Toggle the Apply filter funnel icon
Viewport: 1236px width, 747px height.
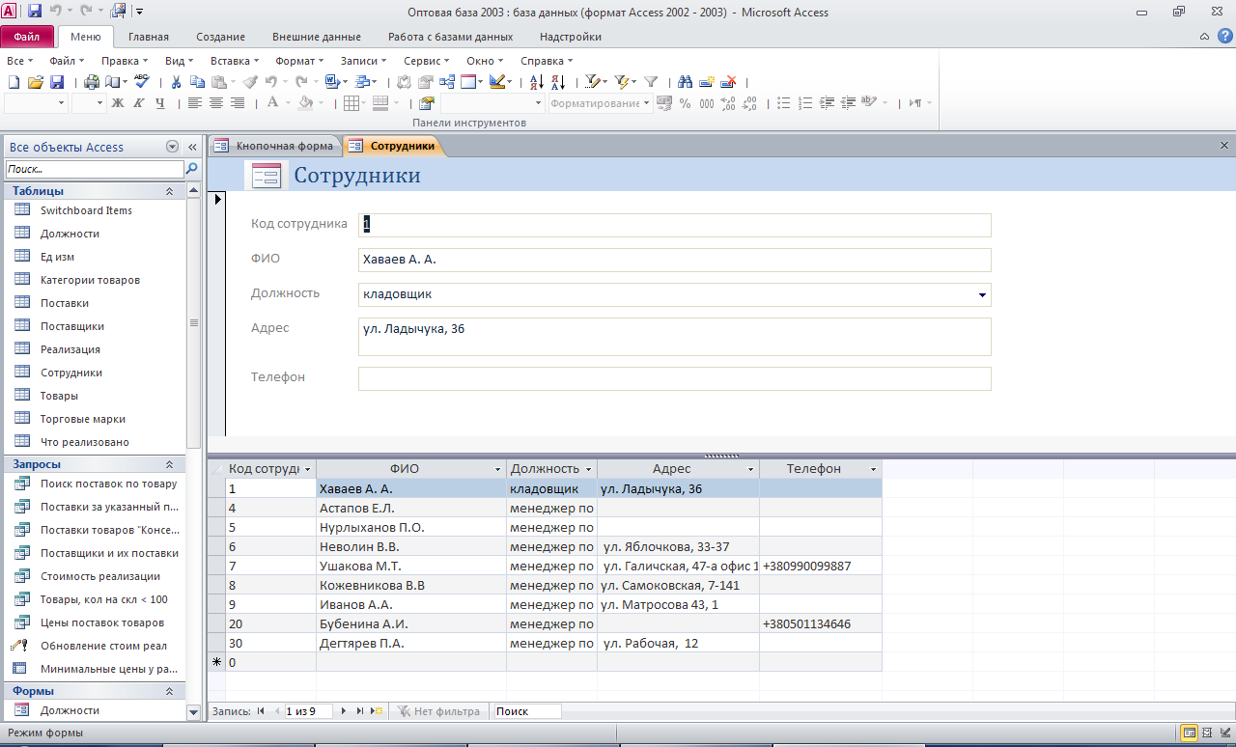coord(651,82)
